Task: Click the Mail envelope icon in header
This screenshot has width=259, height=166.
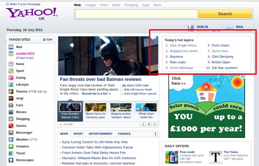Action: (230, 28)
